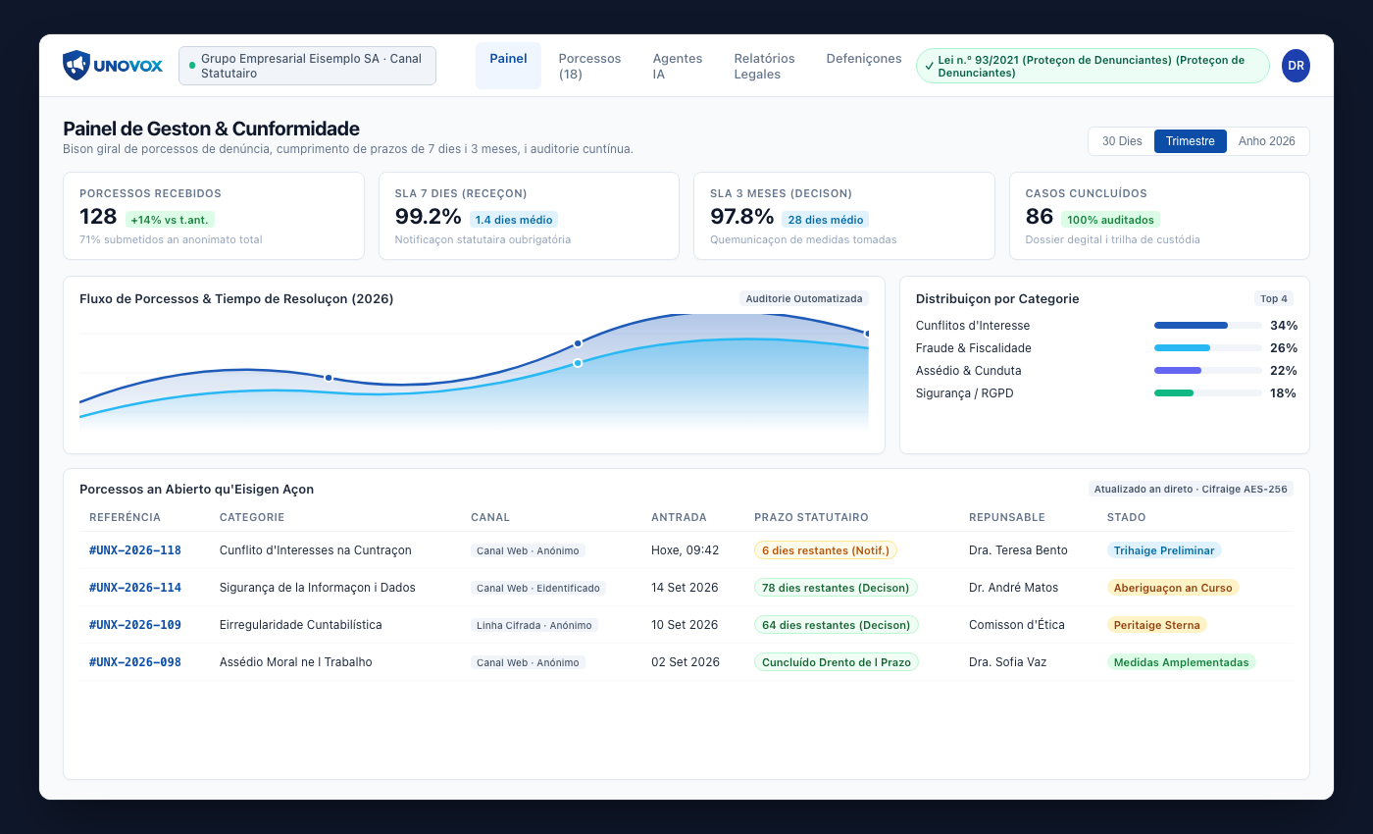Select the 30 Dies period option
This screenshot has height=834, width=1373.
(x=1122, y=141)
